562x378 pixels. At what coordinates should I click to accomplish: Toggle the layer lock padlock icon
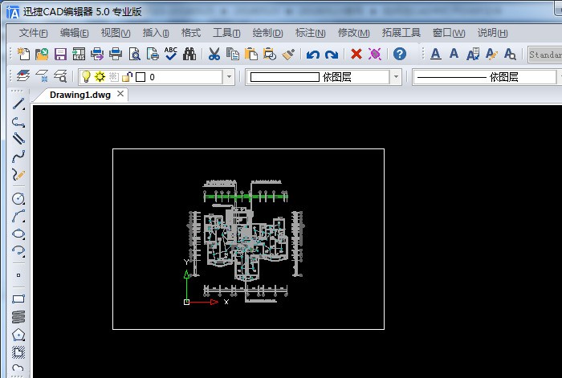click(127, 77)
